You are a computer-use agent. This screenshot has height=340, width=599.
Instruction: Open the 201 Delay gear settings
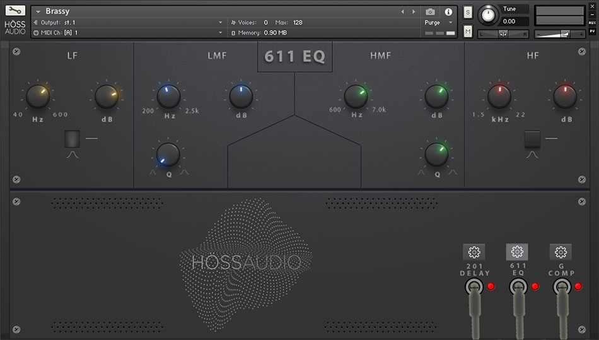coord(474,252)
